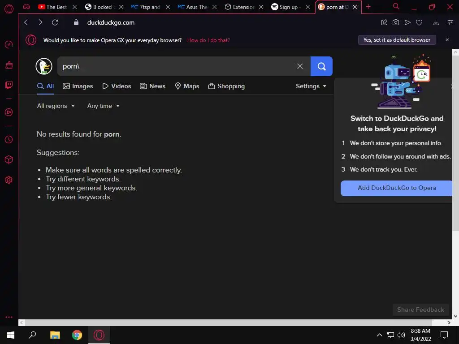Switch to Images results tab
This screenshot has height=344, width=459.
(78, 86)
